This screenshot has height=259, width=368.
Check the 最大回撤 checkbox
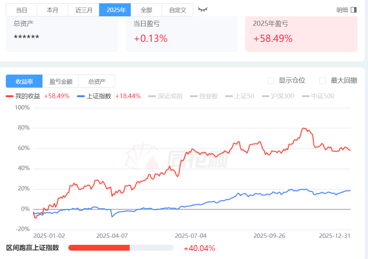[323, 81]
